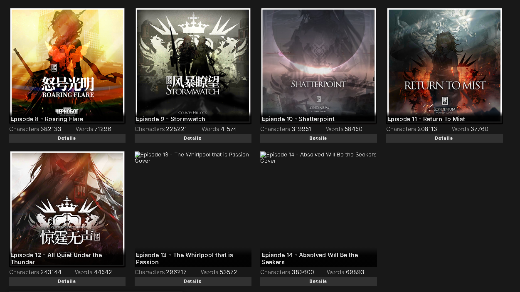Screen dimensions: 520x292
Task: Click the Characters 228221 count
Action: pyautogui.click(x=161, y=129)
